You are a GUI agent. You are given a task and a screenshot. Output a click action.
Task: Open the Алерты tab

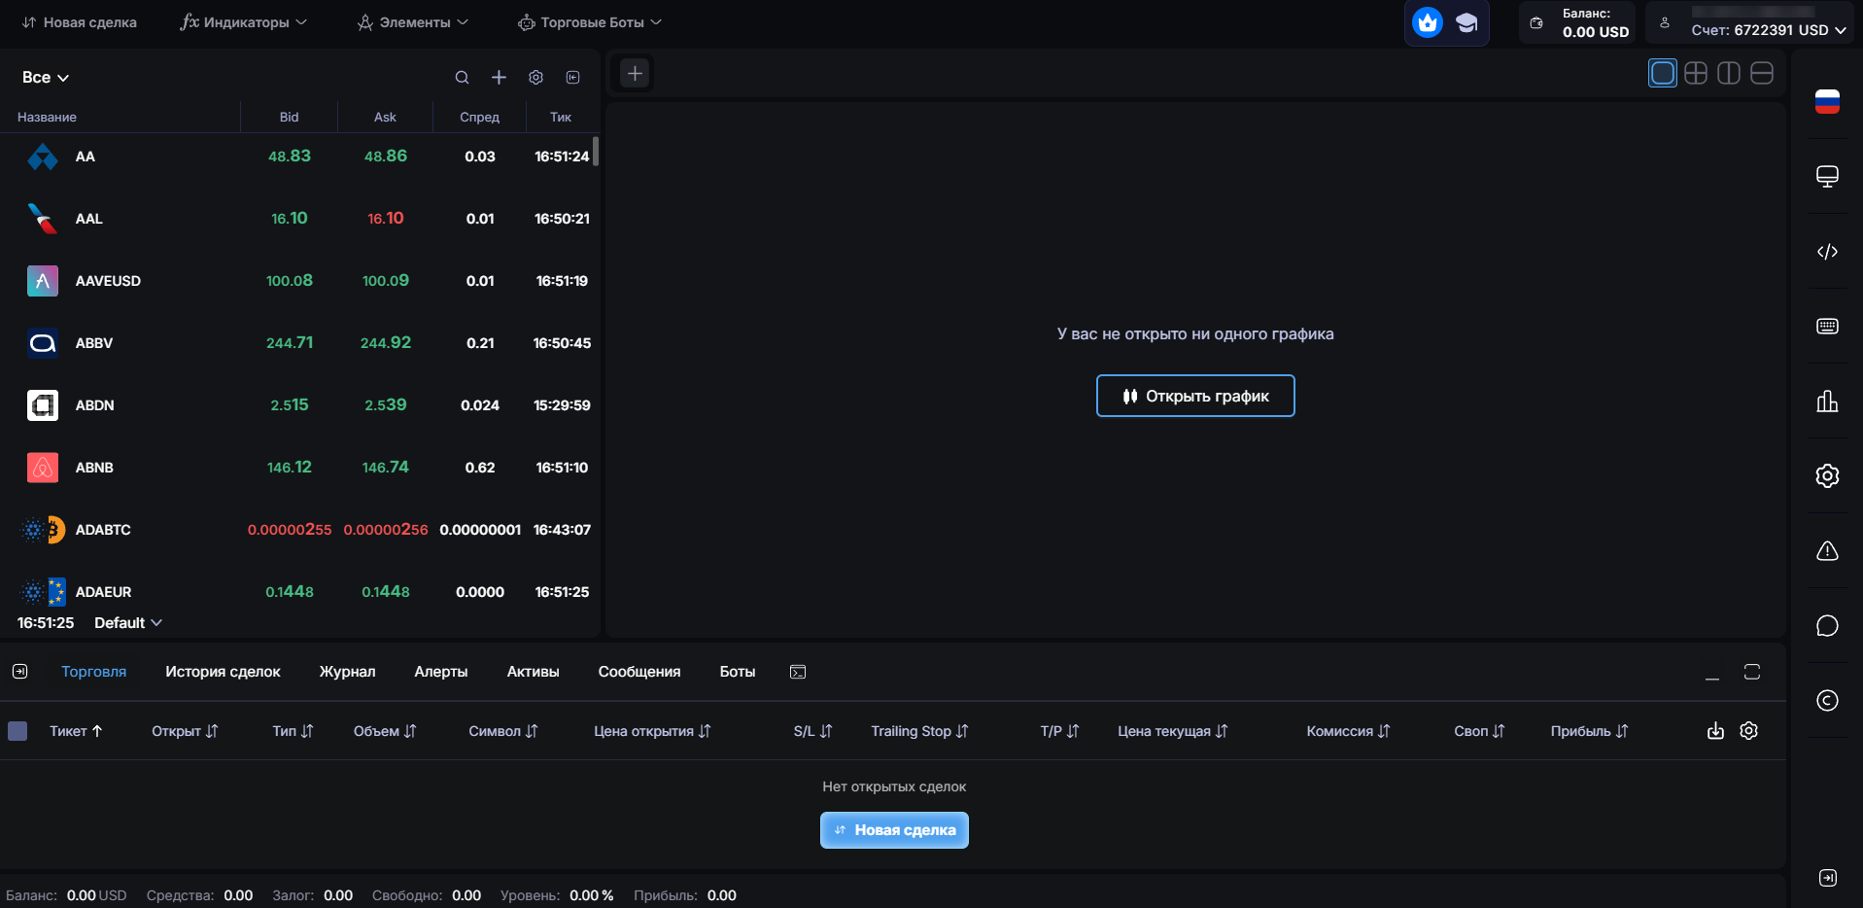441,672
